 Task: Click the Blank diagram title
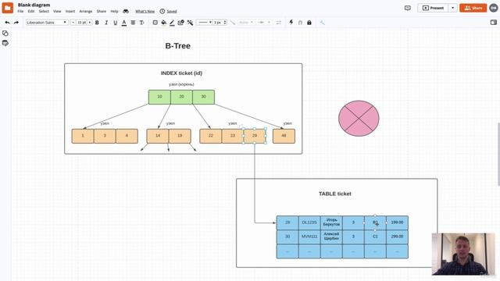click(34, 5)
